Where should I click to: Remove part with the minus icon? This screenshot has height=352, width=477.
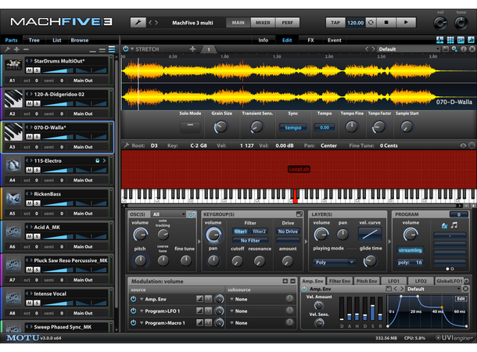[26, 49]
